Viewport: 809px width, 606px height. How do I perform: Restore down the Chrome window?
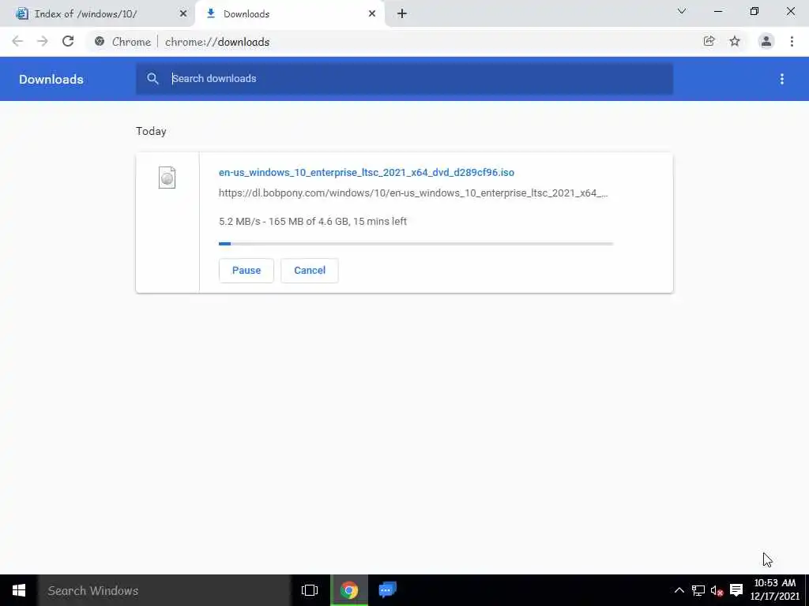[754, 11]
